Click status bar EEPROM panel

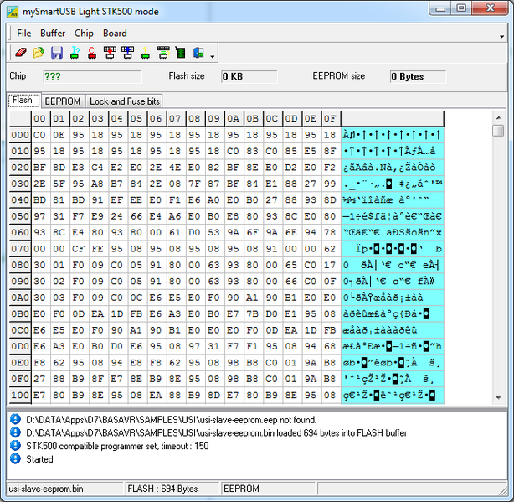point(268,489)
